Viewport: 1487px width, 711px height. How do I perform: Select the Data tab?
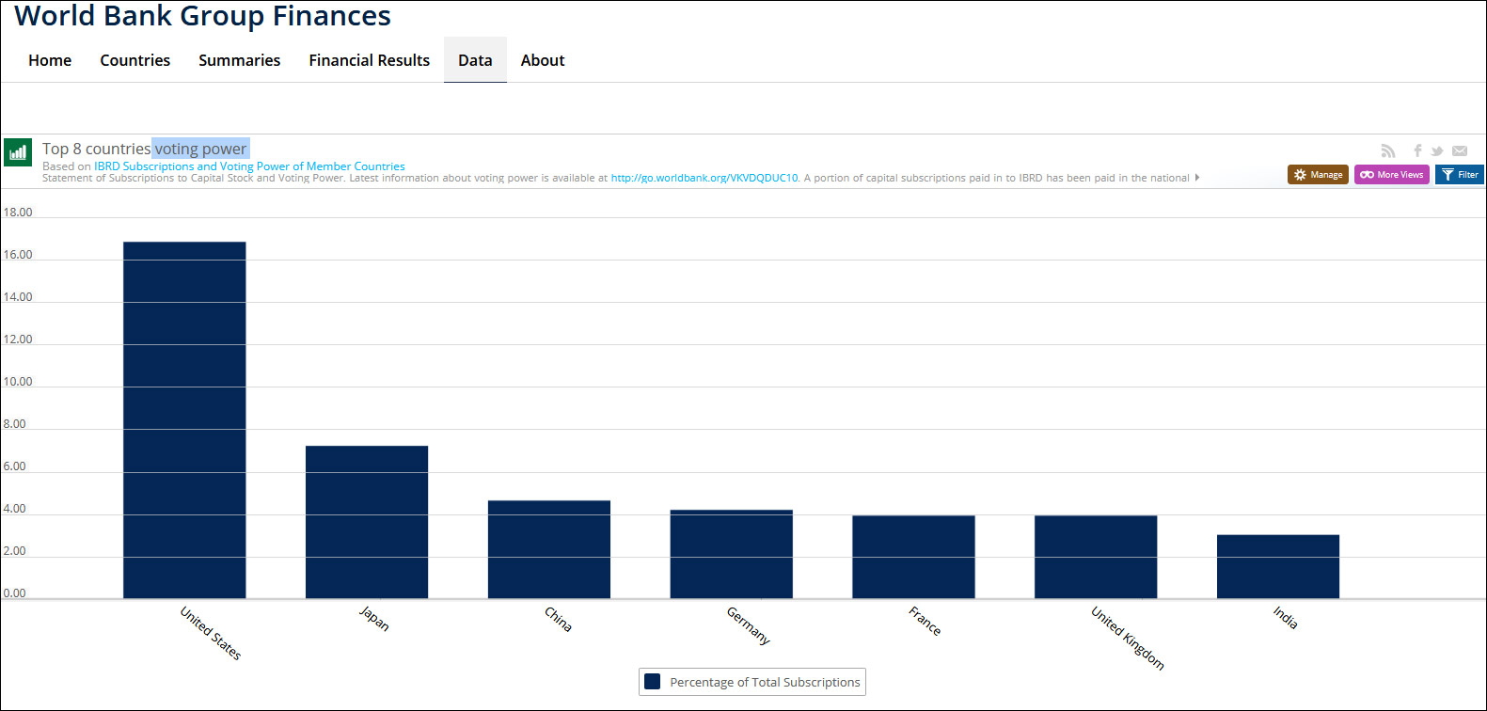click(475, 60)
